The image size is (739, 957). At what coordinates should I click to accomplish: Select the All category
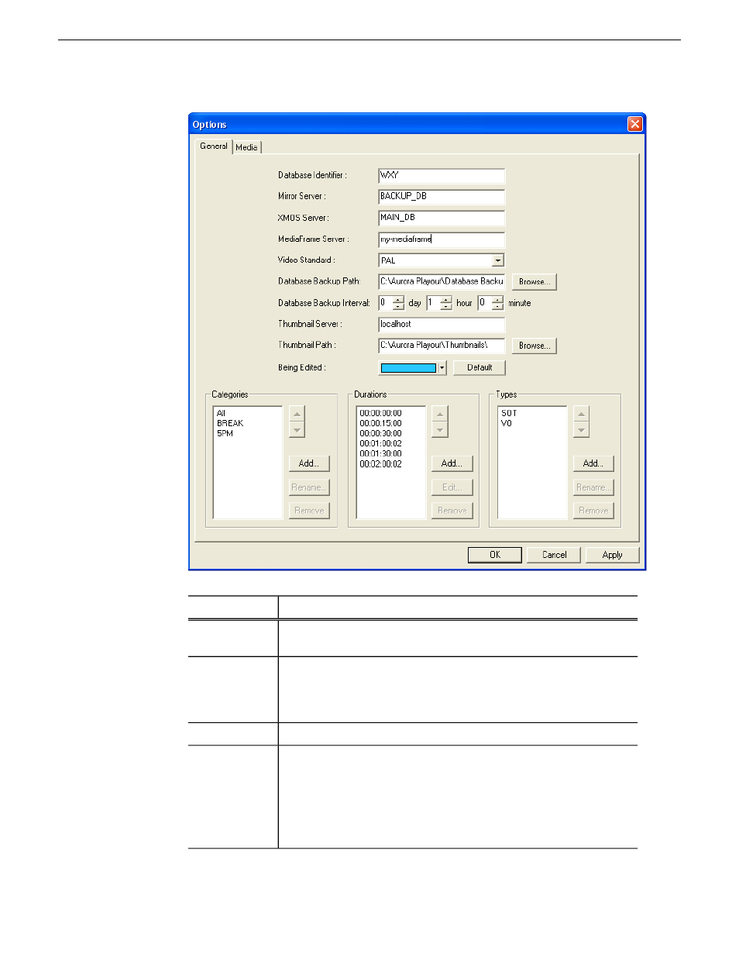pos(222,414)
